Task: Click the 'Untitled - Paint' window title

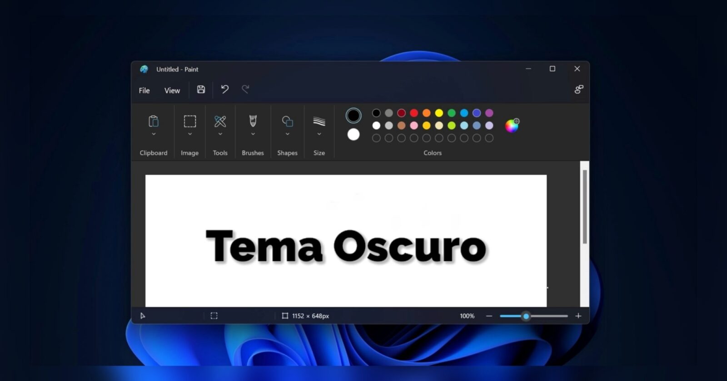Action: (x=177, y=69)
